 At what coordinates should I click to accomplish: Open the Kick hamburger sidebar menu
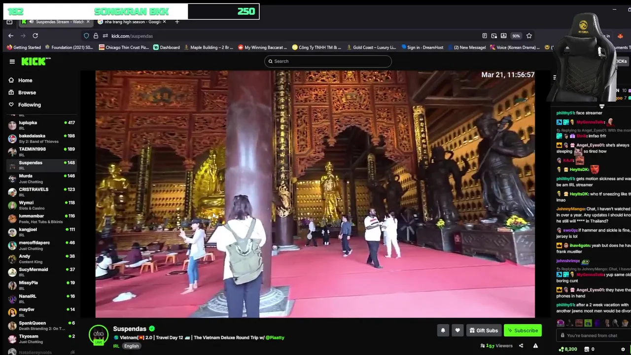coord(12,62)
